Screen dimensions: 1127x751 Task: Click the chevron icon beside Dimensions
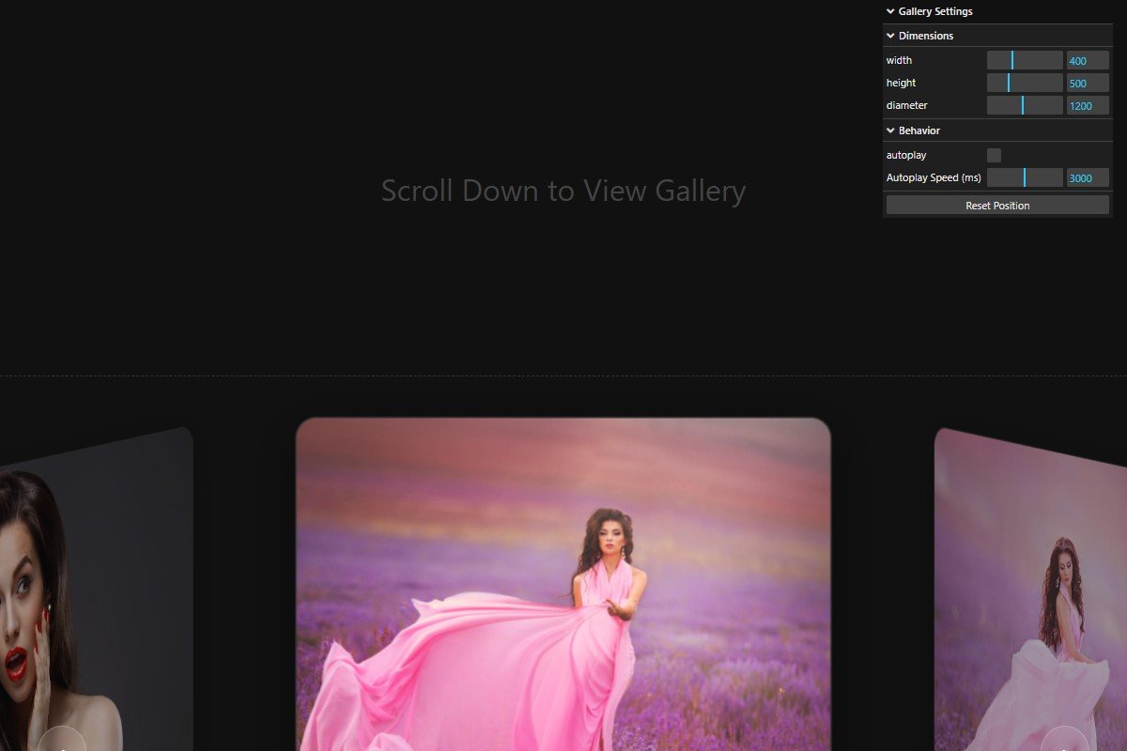pyautogui.click(x=890, y=35)
